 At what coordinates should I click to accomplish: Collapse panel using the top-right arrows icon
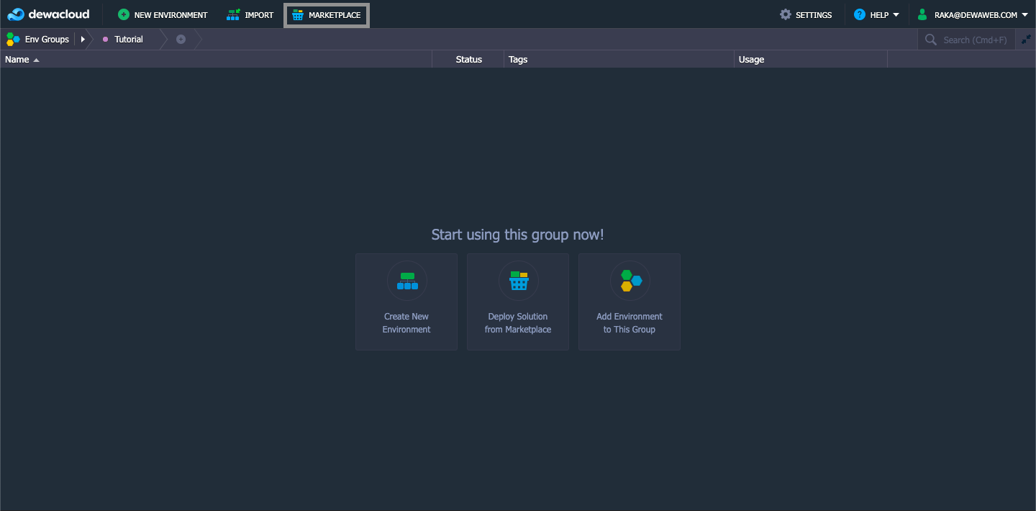pyautogui.click(x=1026, y=39)
